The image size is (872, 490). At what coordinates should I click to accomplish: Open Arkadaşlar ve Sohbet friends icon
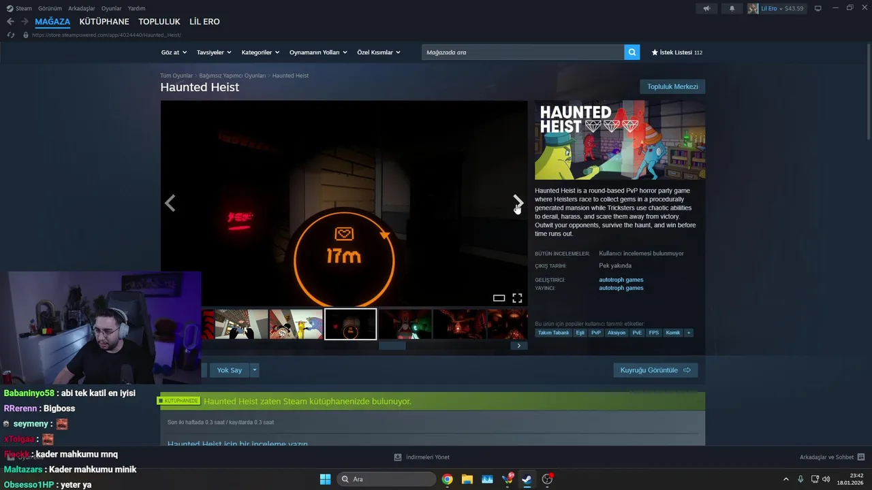pos(861,457)
